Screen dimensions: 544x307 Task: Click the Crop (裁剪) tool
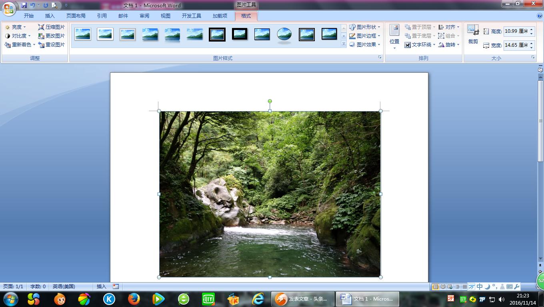pos(473,34)
